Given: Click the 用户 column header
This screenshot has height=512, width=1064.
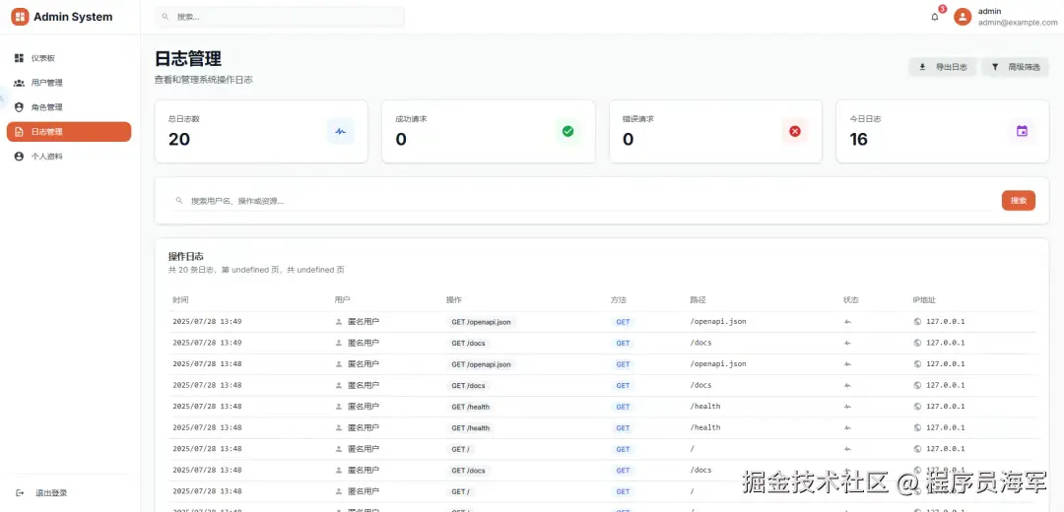Looking at the screenshot, I should click(x=342, y=299).
